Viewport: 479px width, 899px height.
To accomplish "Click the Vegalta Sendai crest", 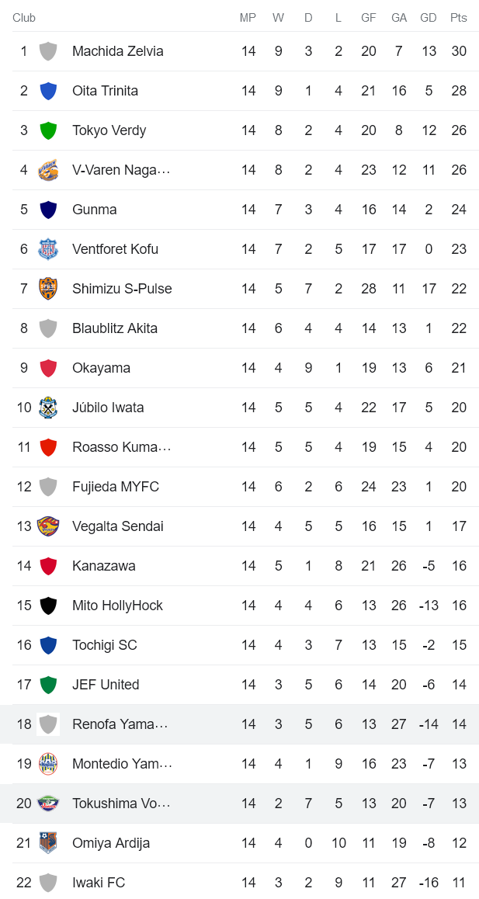I will pyautogui.click(x=48, y=526).
